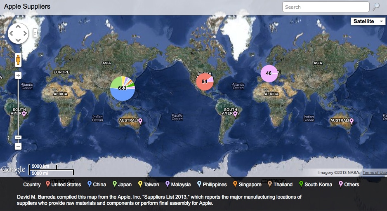Zoom in using the plus button

point(18,75)
